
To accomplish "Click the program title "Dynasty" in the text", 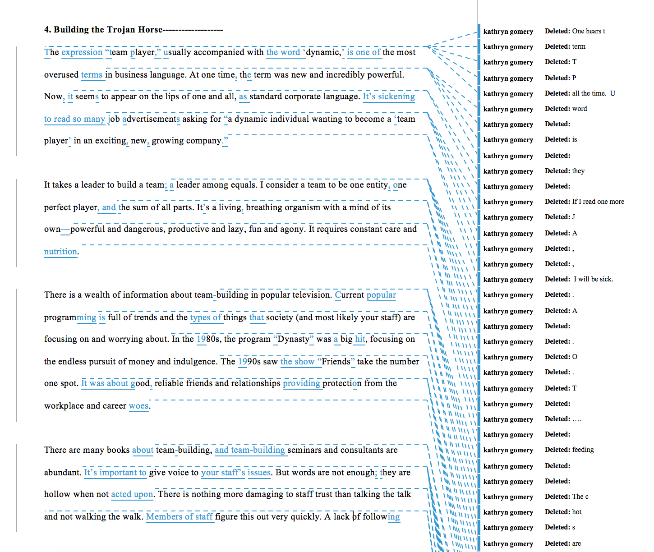I will 294,339.
